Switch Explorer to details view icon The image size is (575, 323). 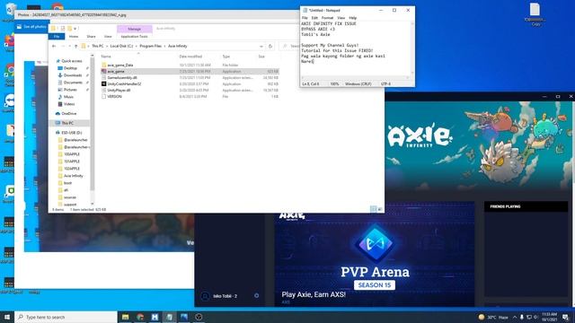click(x=374, y=209)
